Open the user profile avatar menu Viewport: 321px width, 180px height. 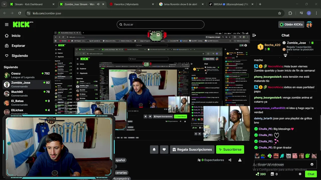tap(309, 24)
